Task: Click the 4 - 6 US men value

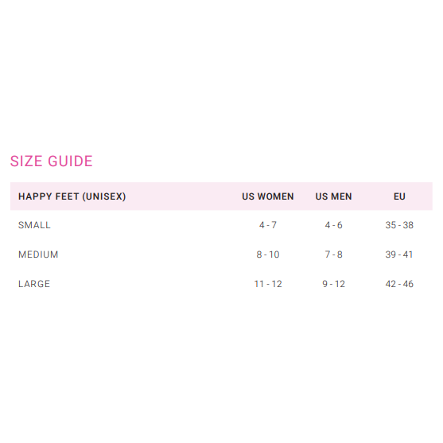Action: (x=334, y=225)
